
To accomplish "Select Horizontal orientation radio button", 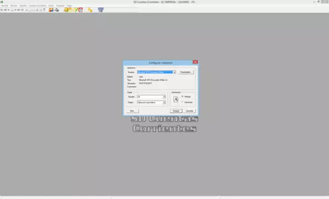I will coord(183,102).
